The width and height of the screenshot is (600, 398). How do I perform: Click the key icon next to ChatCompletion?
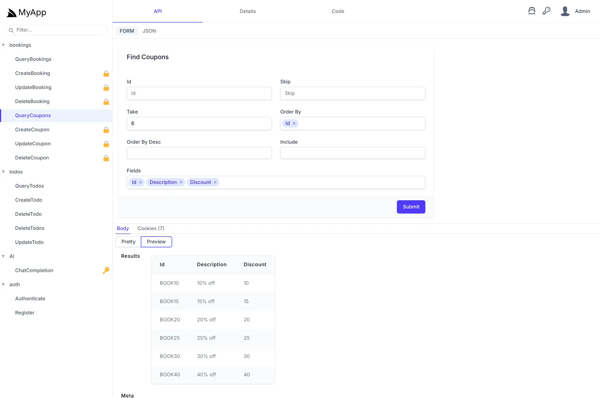[x=106, y=270]
